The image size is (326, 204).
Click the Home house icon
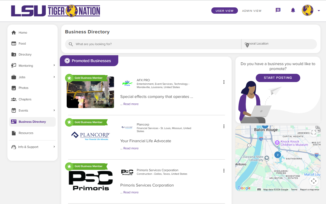click(14, 33)
